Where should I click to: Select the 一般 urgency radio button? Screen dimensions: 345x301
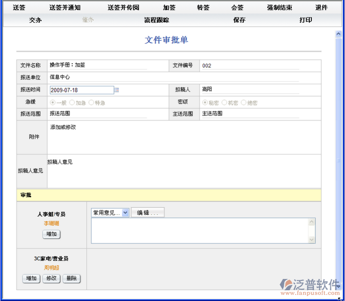pyautogui.click(x=52, y=102)
